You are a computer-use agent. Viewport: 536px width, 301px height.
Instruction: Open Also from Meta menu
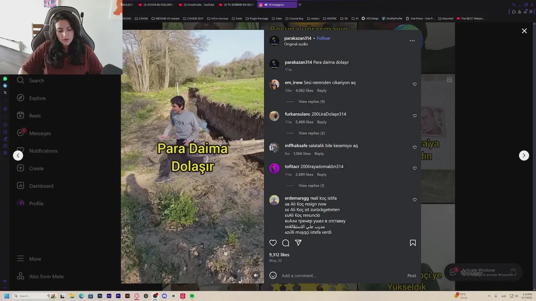(40, 277)
